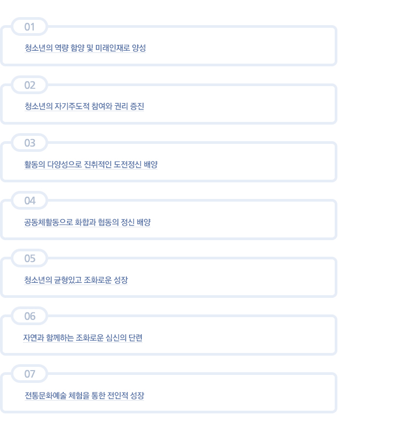This screenshot has width=407, height=438.
Task: Open '청소년의 자기주도적 참여와 권리 증진' text
Action: point(84,106)
